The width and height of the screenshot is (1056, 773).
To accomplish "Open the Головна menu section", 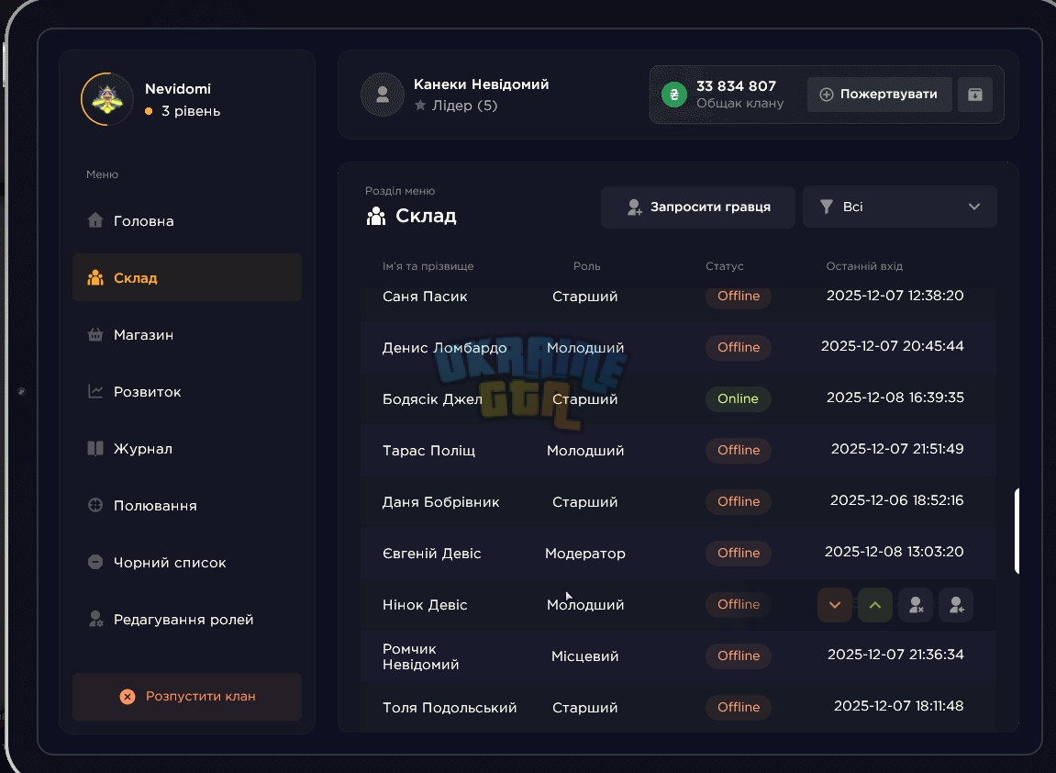I will coord(187,221).
